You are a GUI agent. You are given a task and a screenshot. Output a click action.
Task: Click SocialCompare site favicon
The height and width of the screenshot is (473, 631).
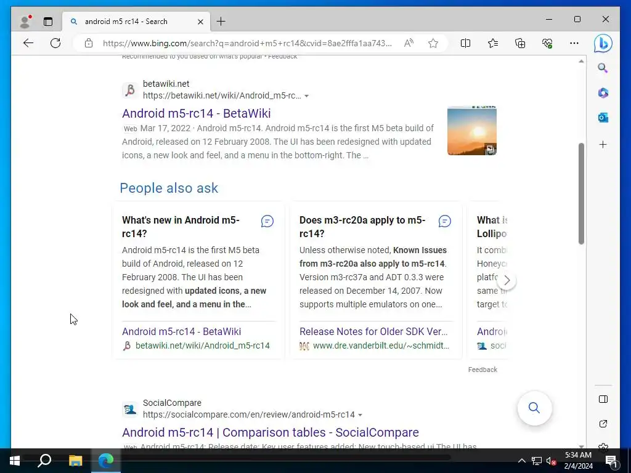coord(129,409)
